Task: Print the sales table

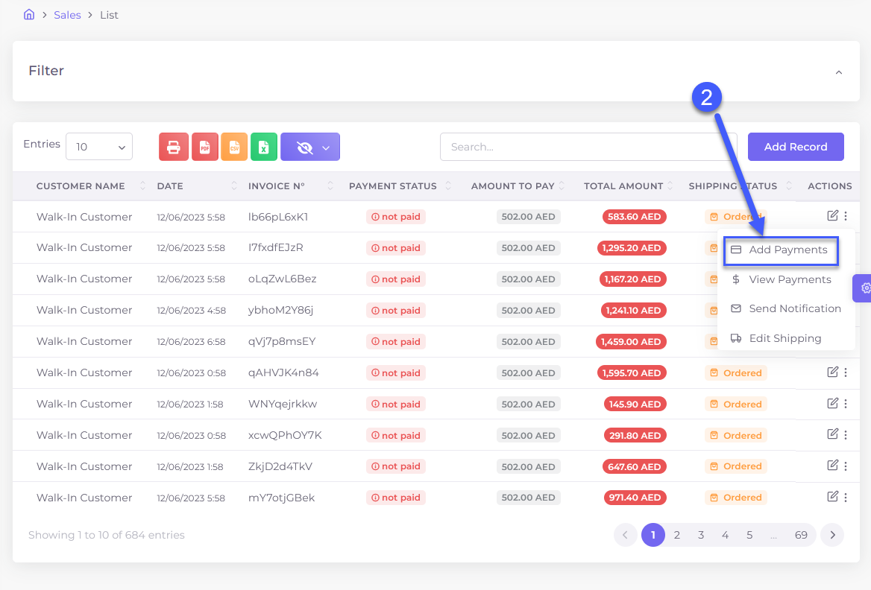Action: click(x=173, y=147)
